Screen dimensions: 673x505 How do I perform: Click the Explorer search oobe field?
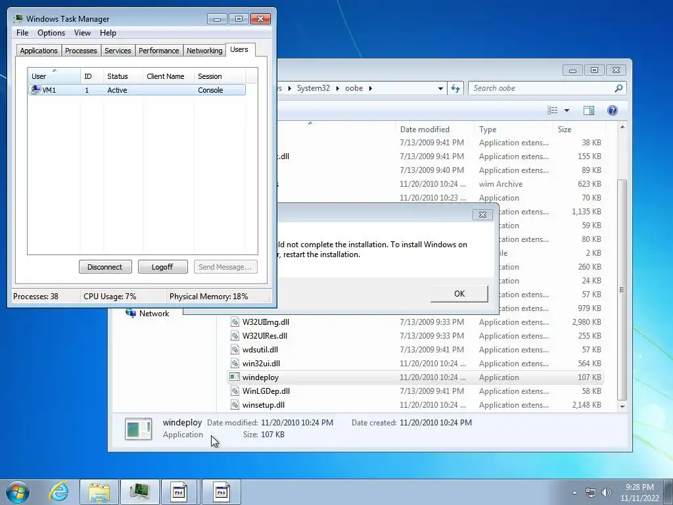pyautogui.click(x=542, y=88)
